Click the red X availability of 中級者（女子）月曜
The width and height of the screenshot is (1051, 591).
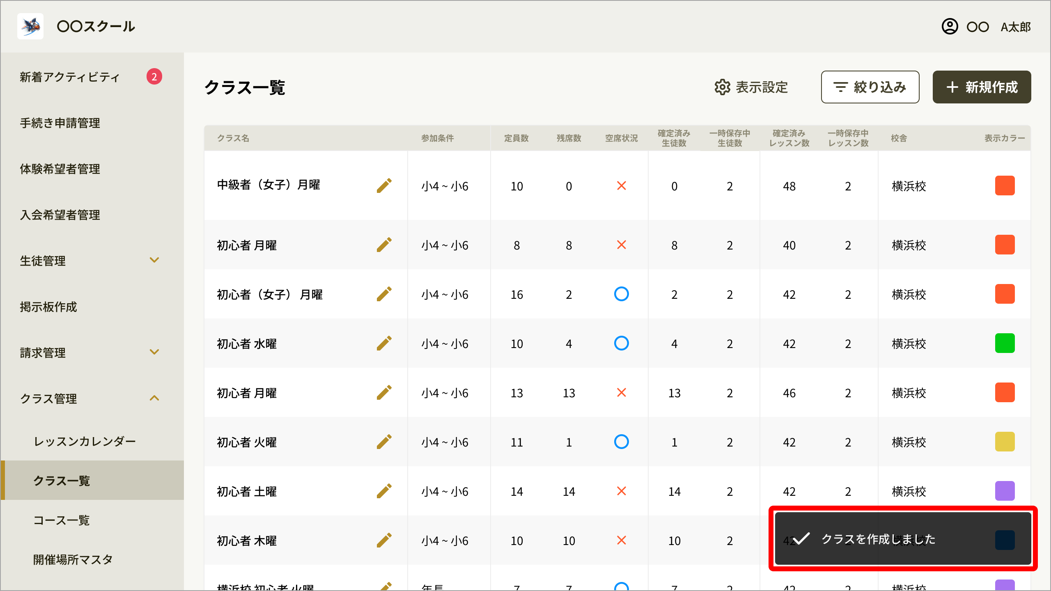622,186
